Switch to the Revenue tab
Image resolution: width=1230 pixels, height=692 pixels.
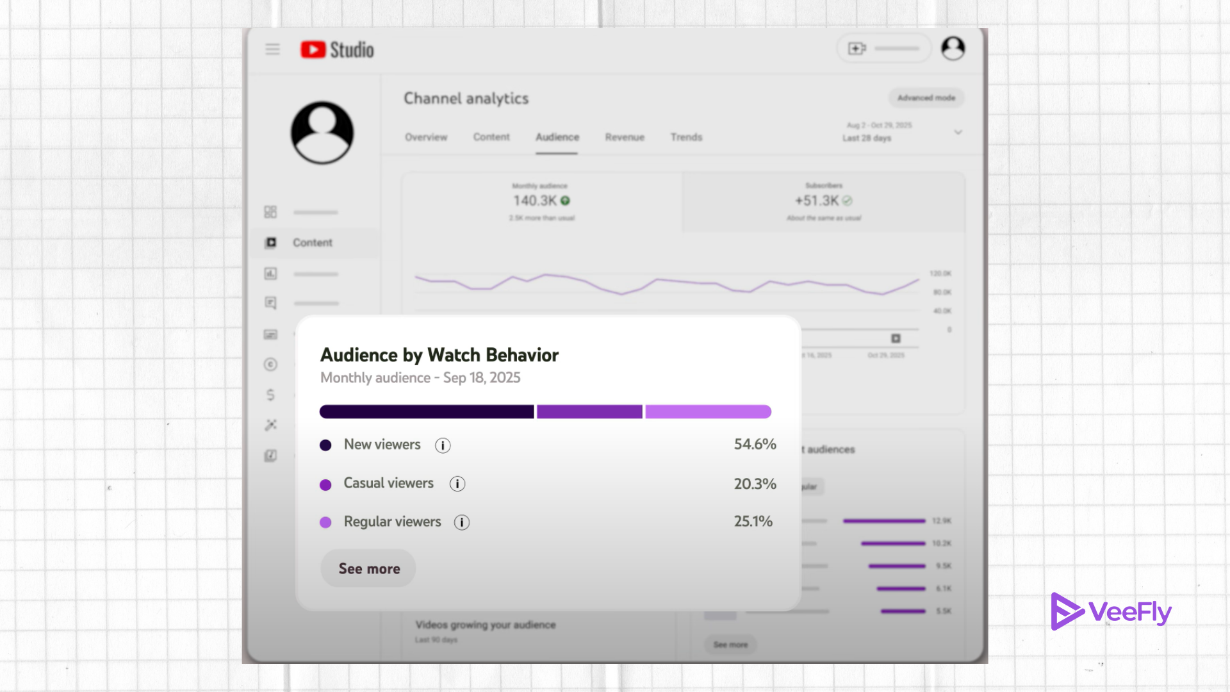pyautogui.click(x=625, y=137)
